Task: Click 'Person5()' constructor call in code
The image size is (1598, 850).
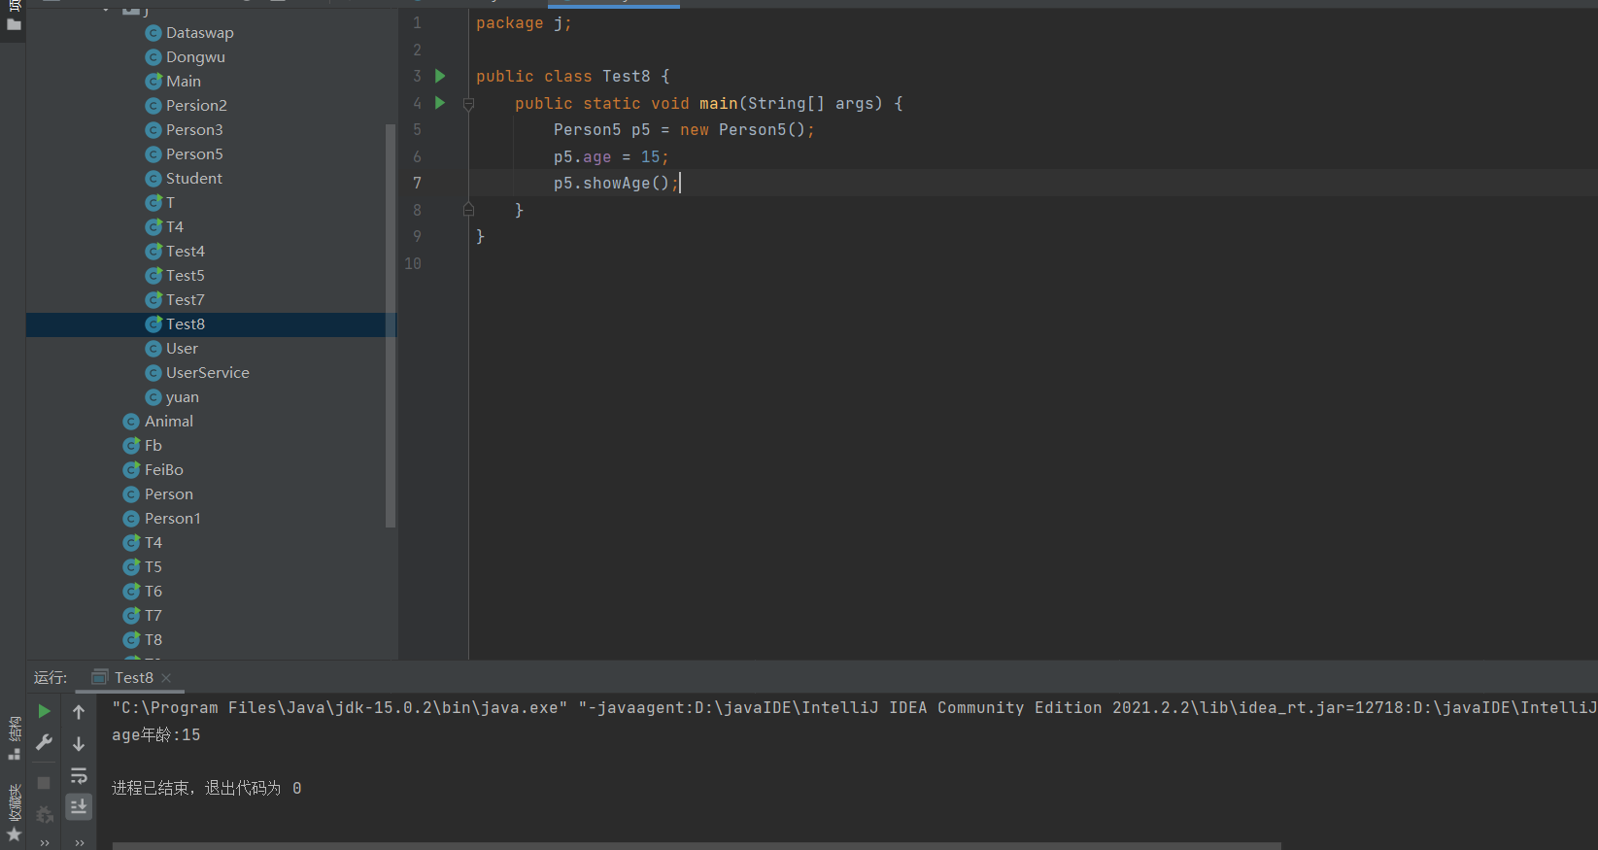Action: [762, 129]
